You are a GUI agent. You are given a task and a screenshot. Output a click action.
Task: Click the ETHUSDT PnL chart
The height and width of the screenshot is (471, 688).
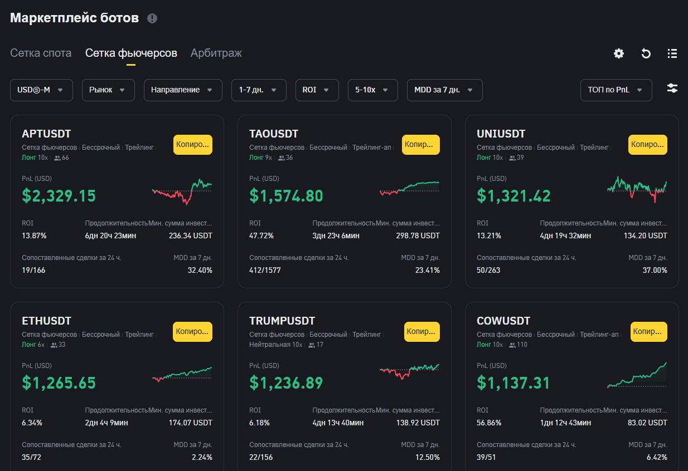pyautogui.click(x=182, y=374)
